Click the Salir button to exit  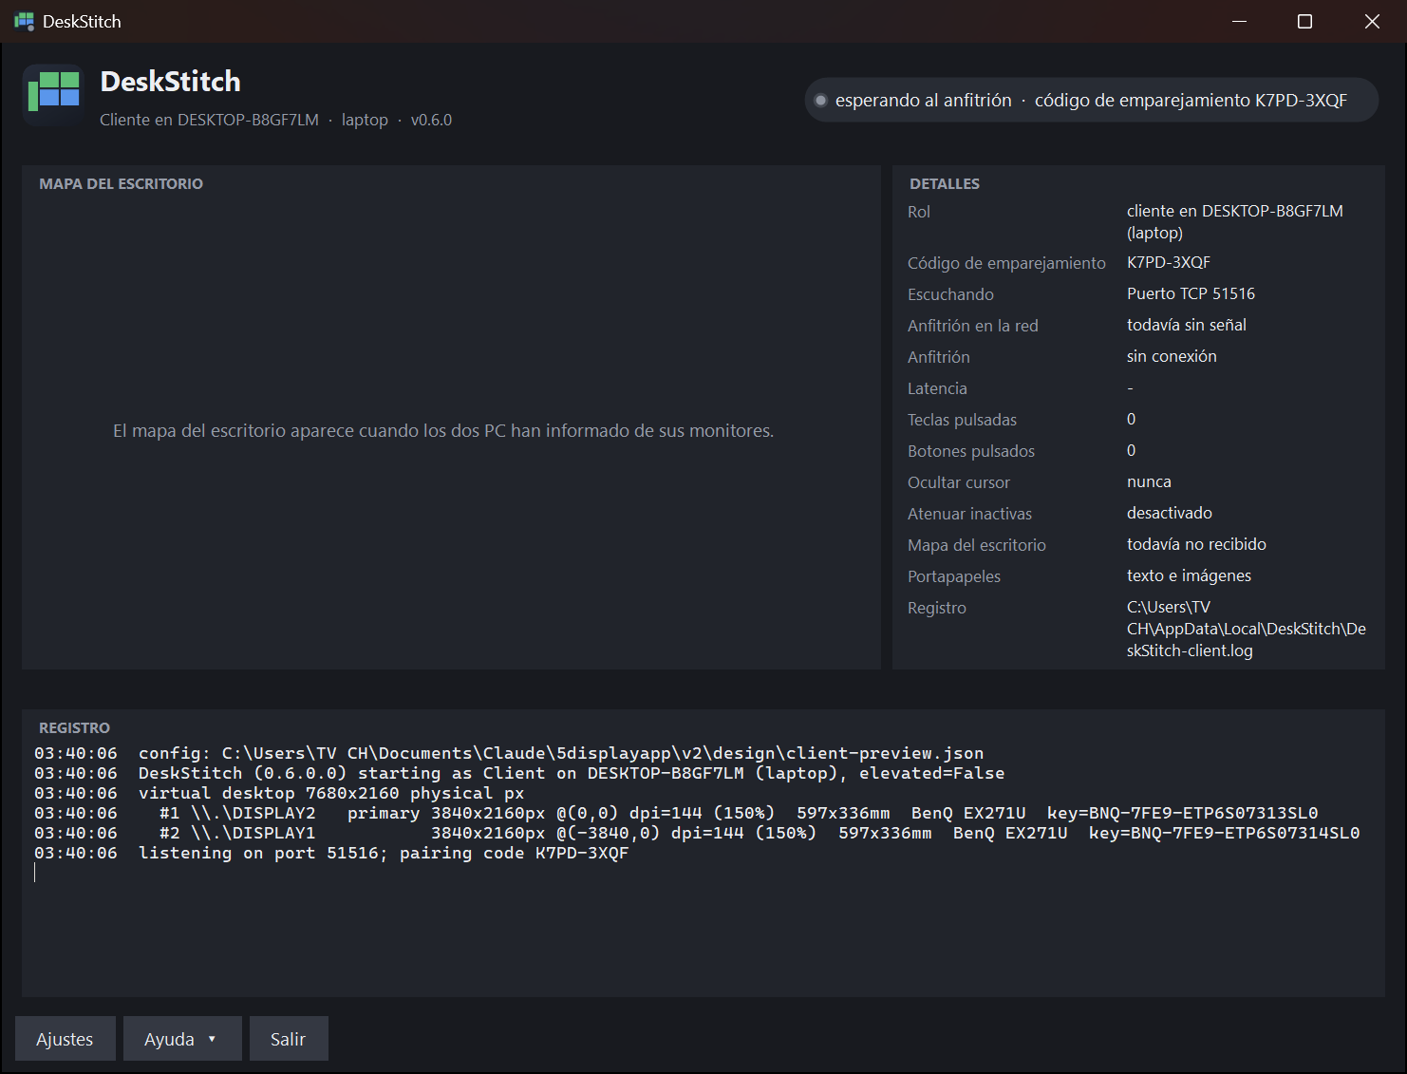(289, 1039)
